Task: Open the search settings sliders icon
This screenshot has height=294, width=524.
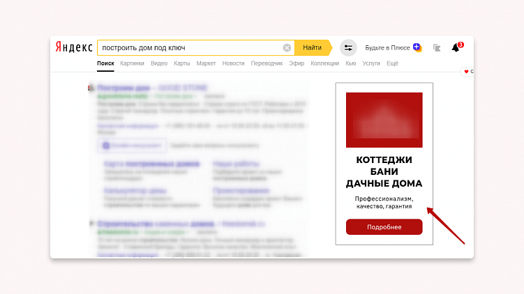Action: click(x=348, y=47)
